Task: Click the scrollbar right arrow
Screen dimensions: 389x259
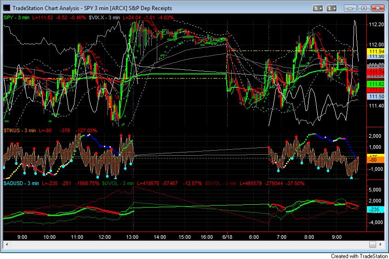Action: point(381,244)
